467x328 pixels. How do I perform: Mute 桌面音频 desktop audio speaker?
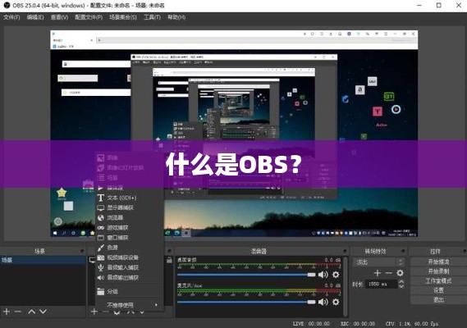click(323, 275)
